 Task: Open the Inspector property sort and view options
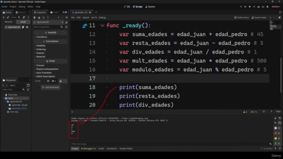(x=66, y=27)
